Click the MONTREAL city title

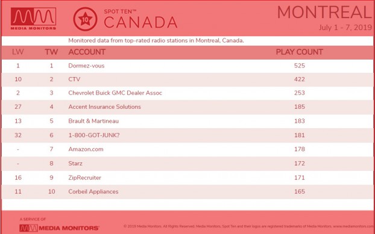pyautogui.click(x=324, y=13)
